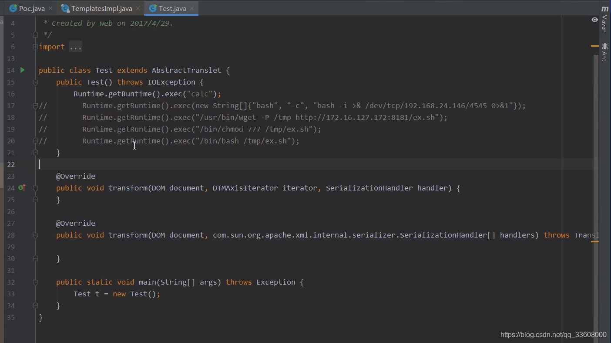Close the Test.java tab
611x343 pixels.
pyautogui.click(x=192, y=8)
